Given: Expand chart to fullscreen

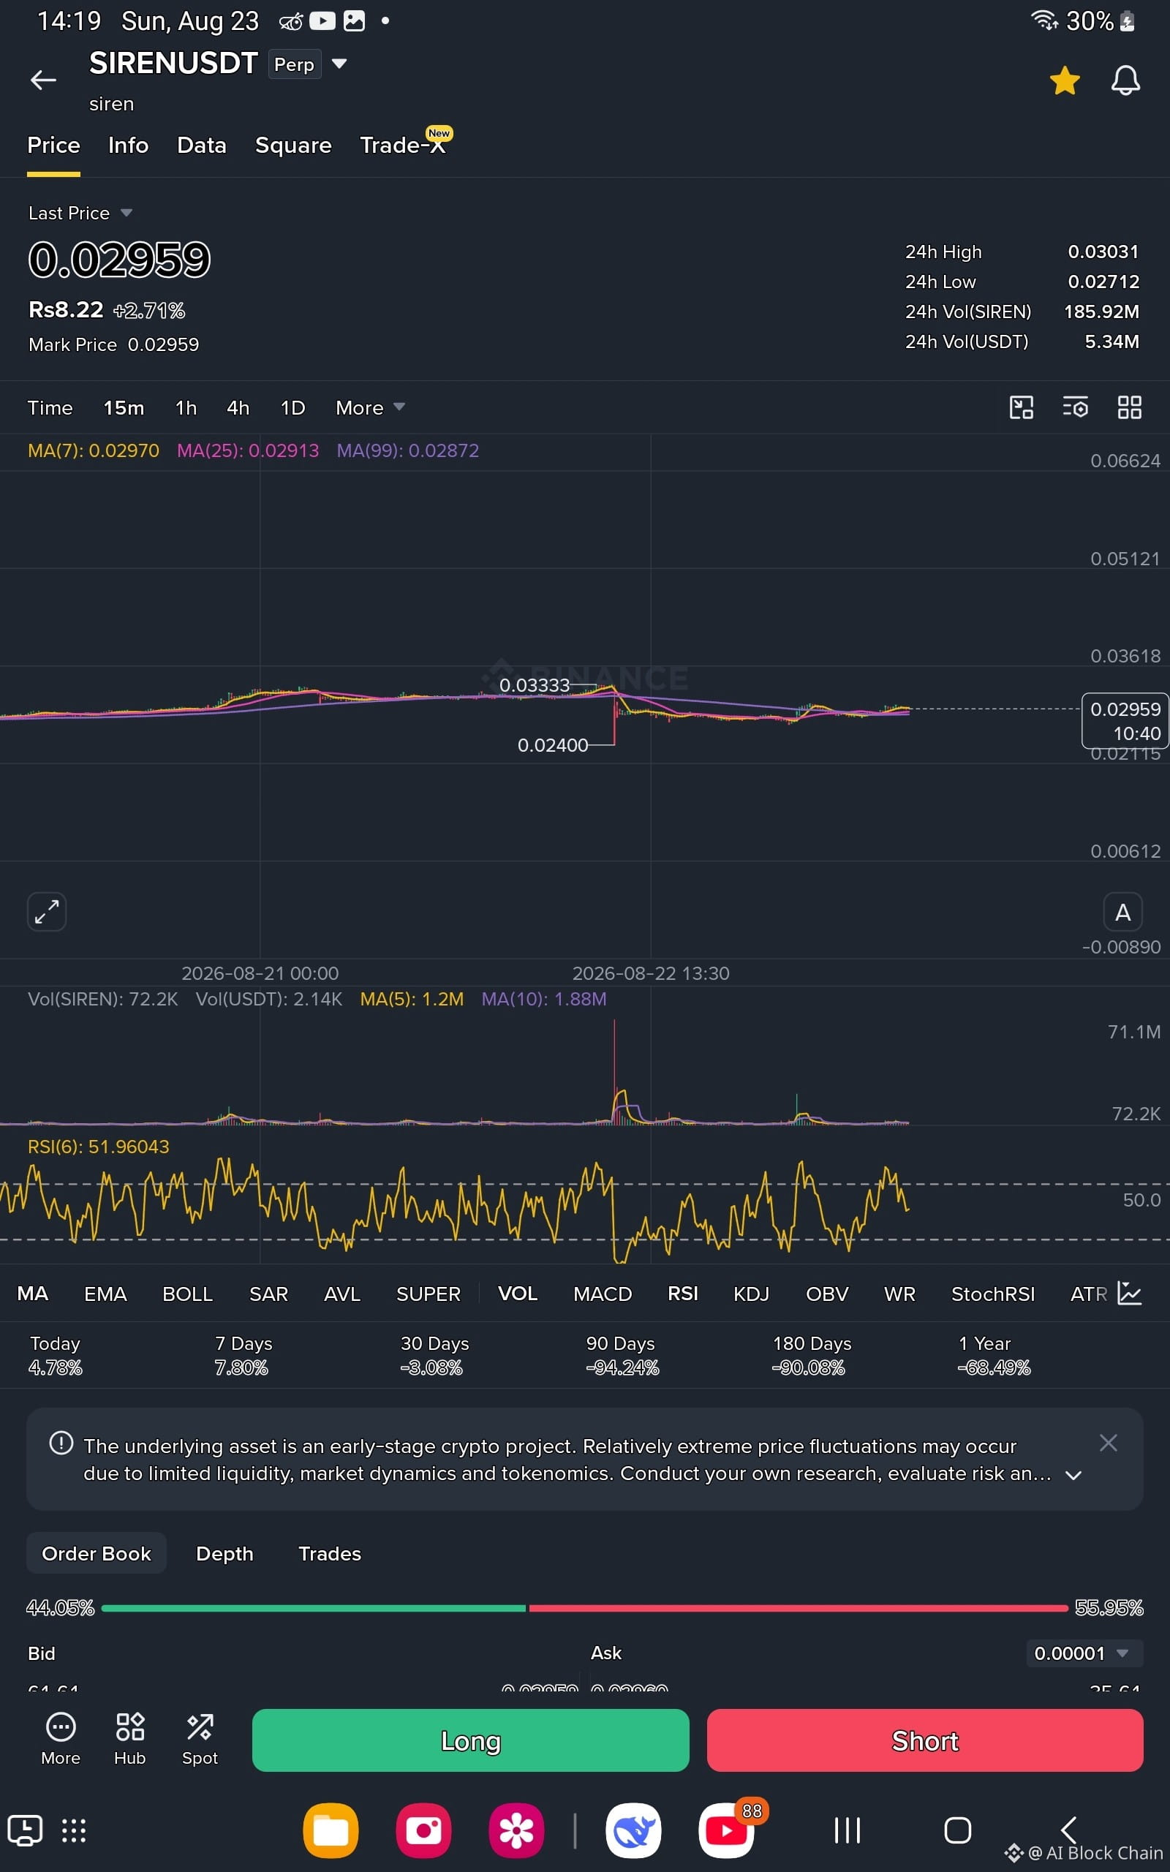Looking at the screenshot, I should [46, 912].
